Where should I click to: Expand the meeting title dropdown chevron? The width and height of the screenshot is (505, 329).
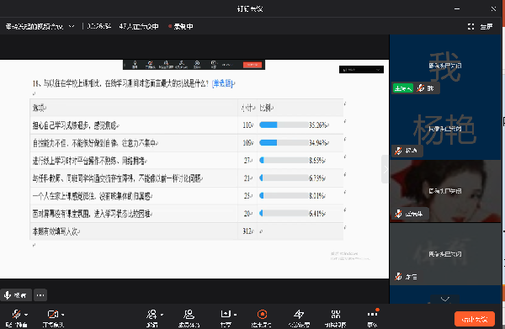(72, 26)
